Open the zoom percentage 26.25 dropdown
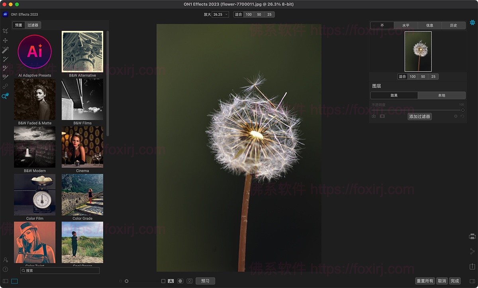 220,14
